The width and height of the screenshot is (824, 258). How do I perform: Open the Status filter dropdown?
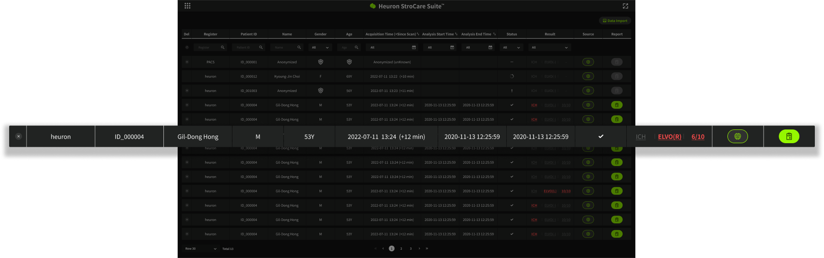(x=511, y=47)
